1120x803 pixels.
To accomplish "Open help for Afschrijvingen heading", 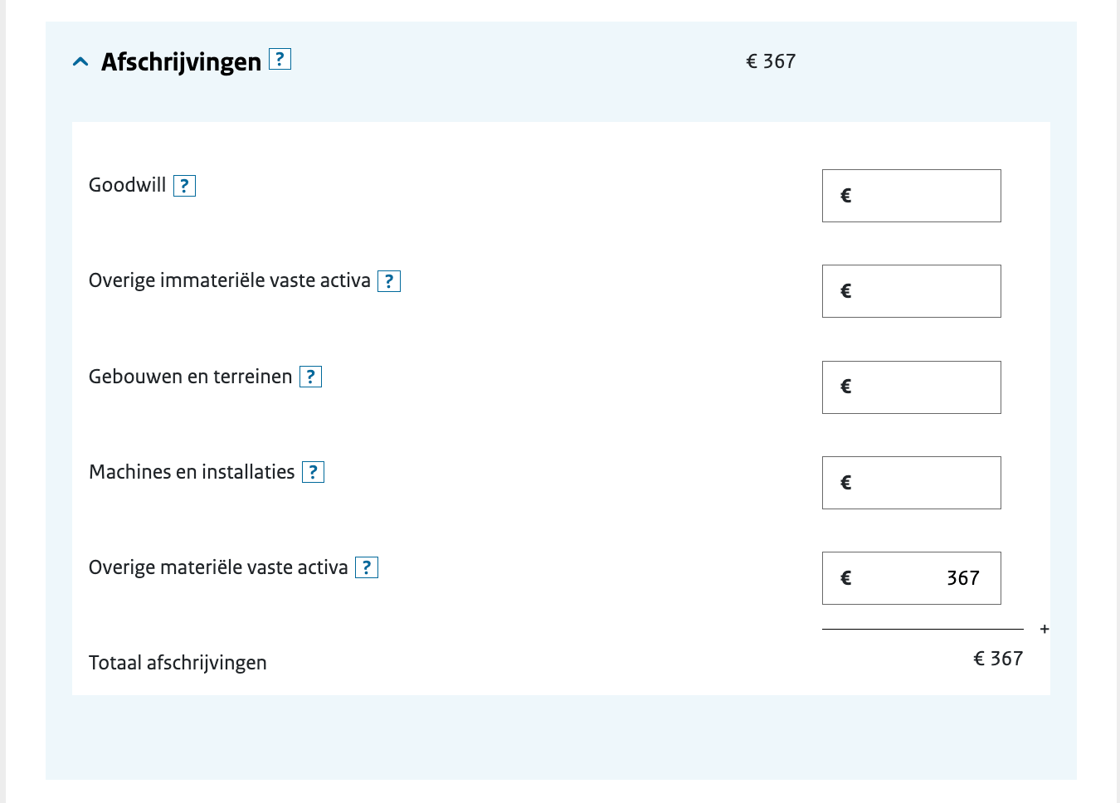I will pos(280,59).
